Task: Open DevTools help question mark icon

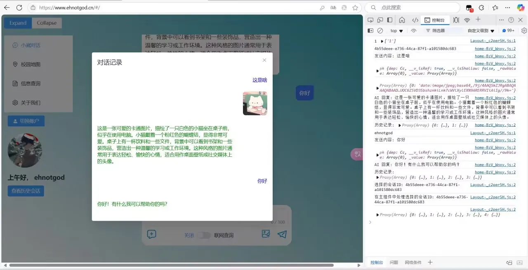Action: 511,20
